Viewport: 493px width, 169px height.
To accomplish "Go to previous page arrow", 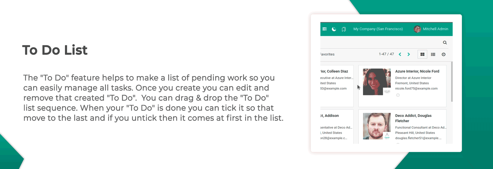I will click(x=400, y=54).
